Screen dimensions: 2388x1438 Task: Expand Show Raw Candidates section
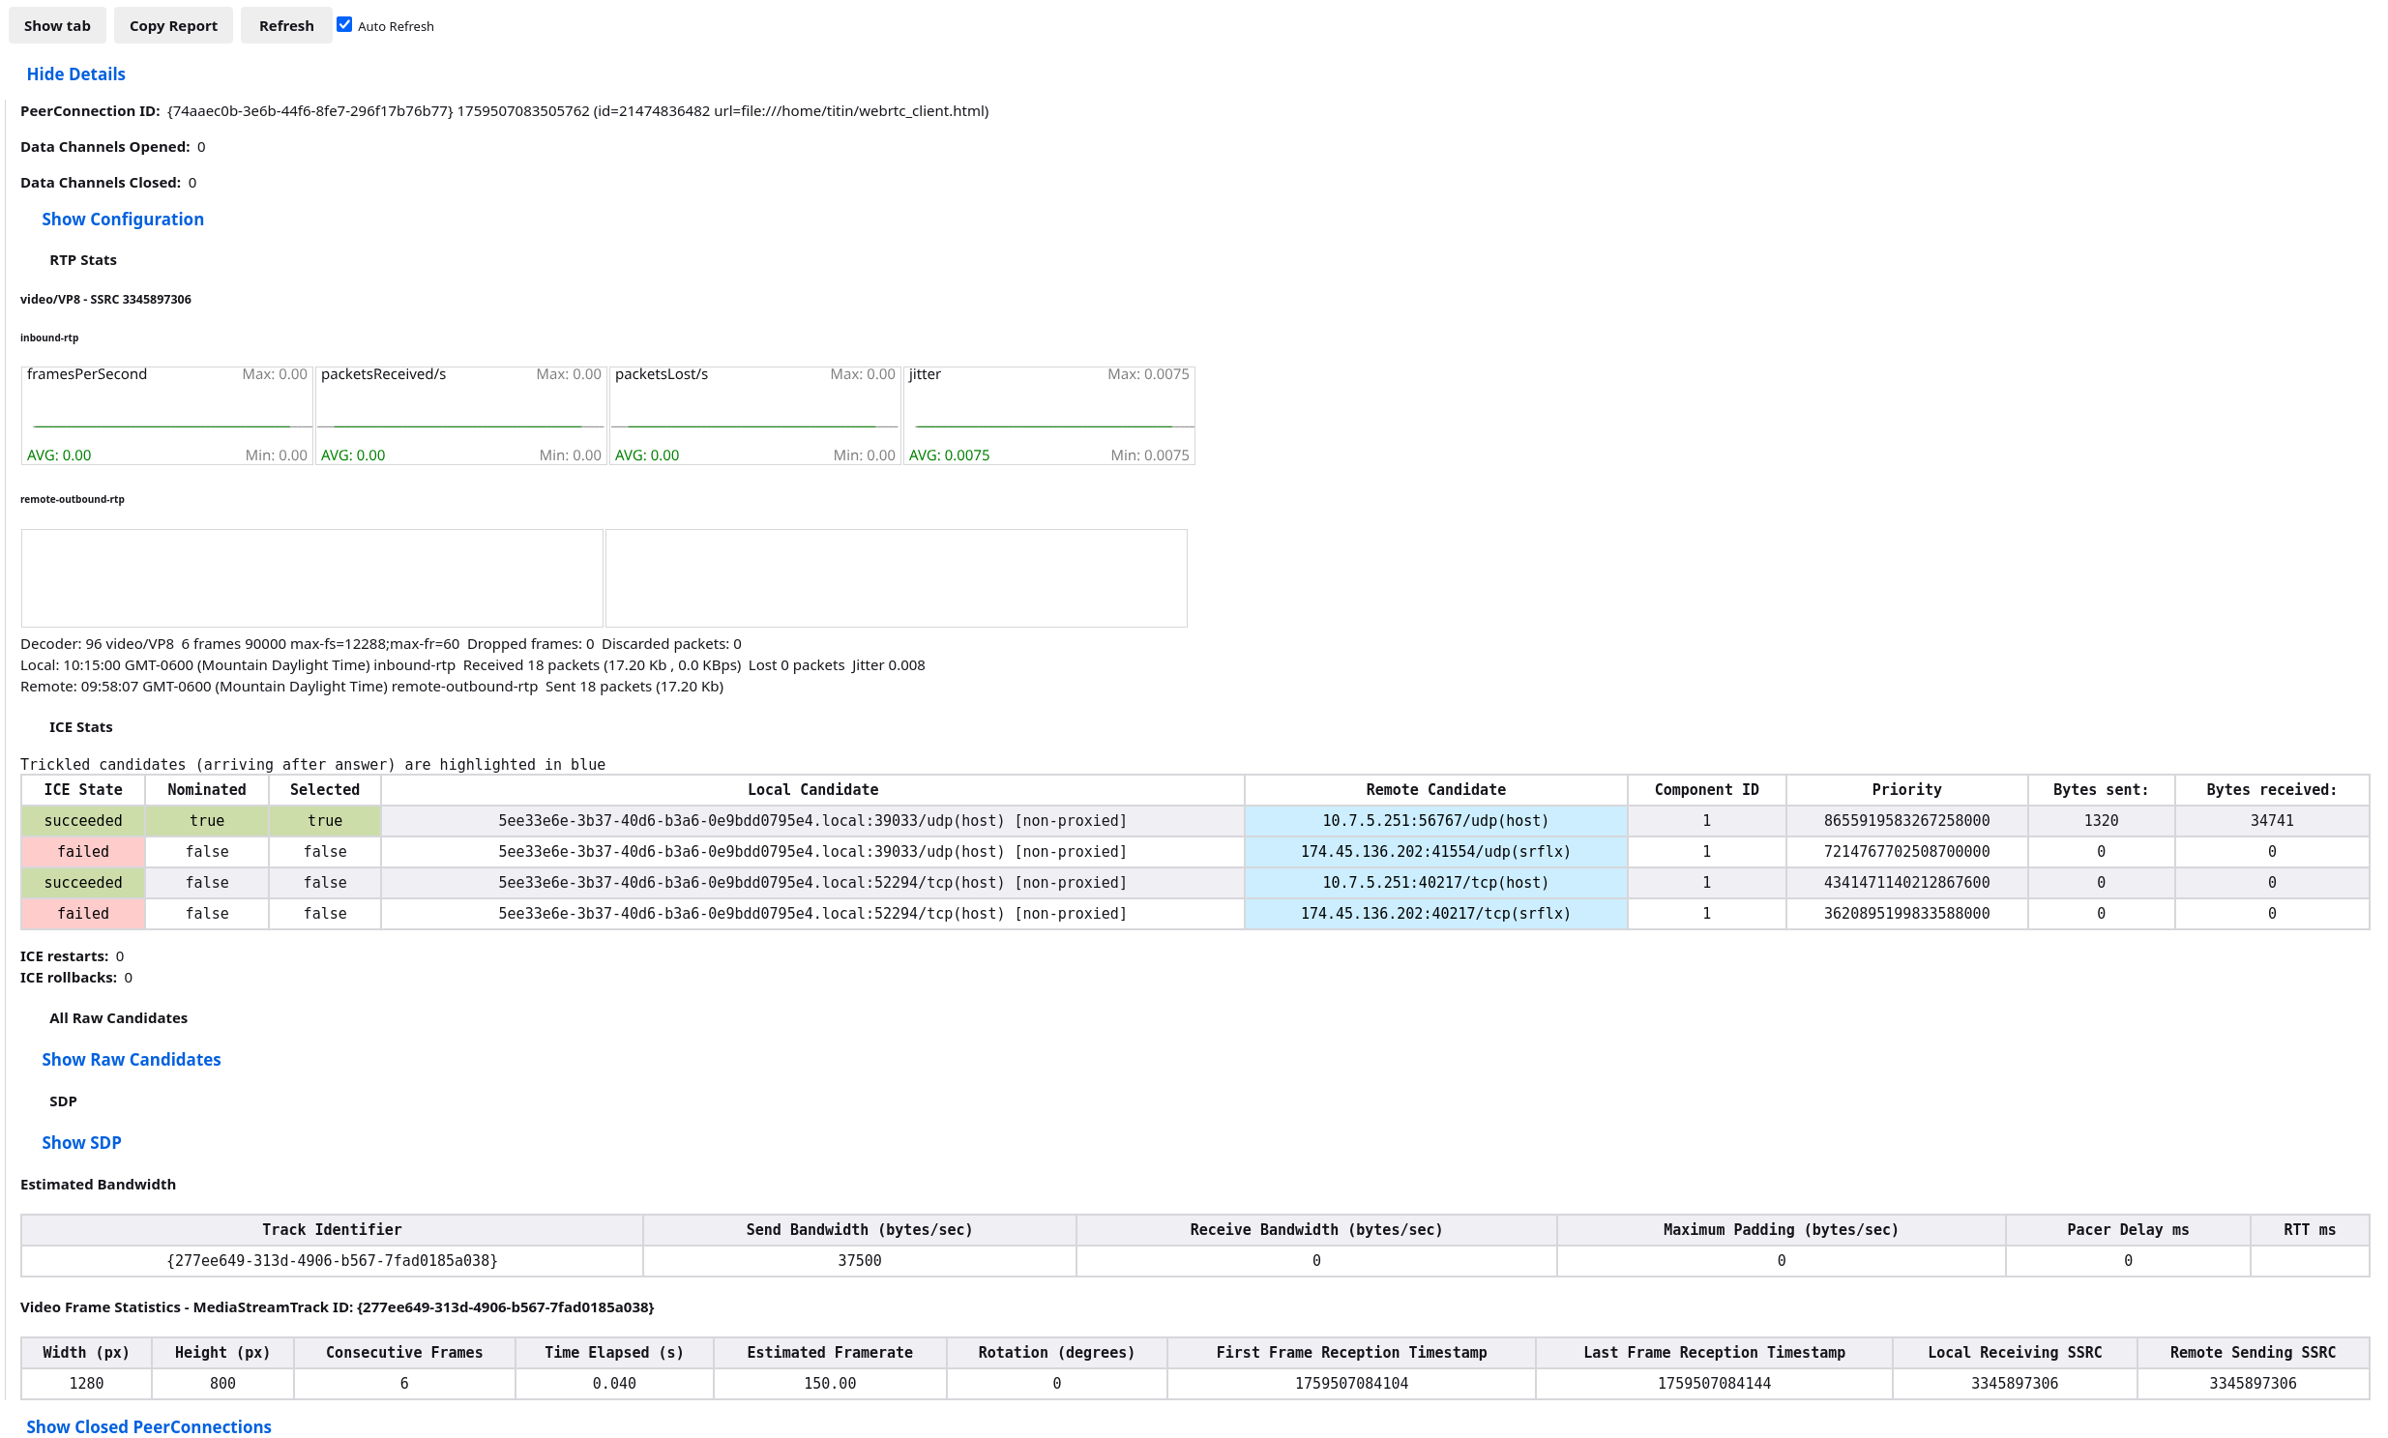(131, 1060)
